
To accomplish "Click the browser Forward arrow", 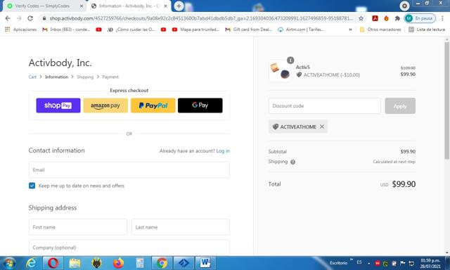I will point(19,18).
